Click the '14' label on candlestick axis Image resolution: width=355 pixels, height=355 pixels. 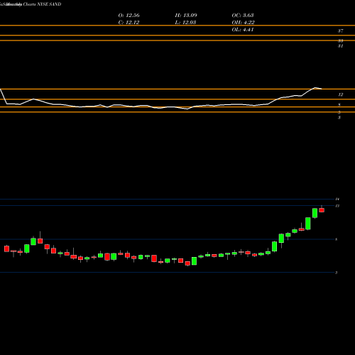point(337,199)
